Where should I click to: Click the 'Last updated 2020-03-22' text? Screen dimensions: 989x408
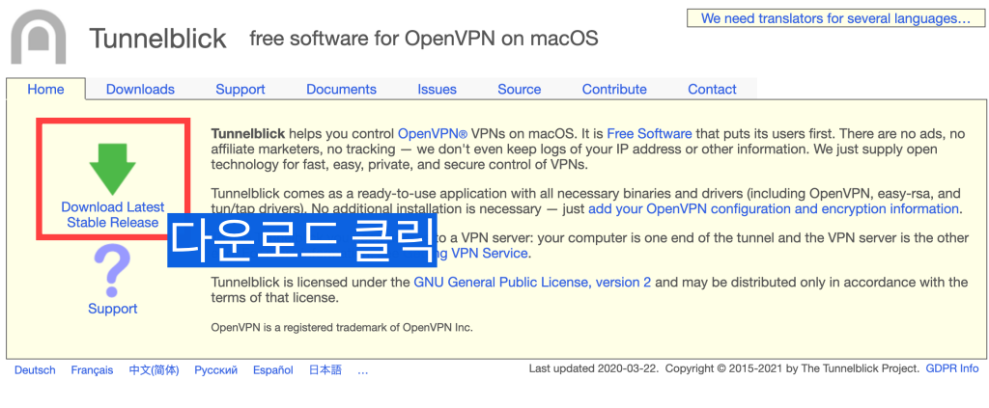[x=595, y=369]
